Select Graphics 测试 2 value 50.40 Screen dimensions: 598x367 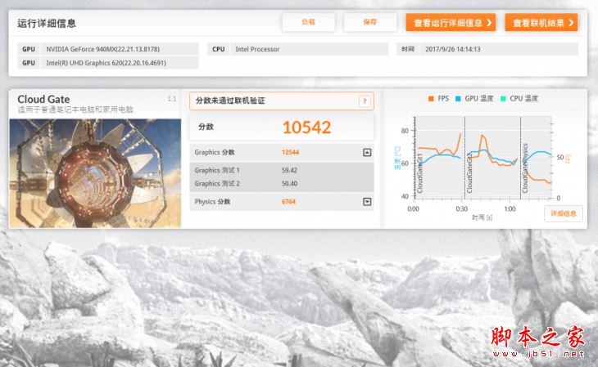point(289,183)
